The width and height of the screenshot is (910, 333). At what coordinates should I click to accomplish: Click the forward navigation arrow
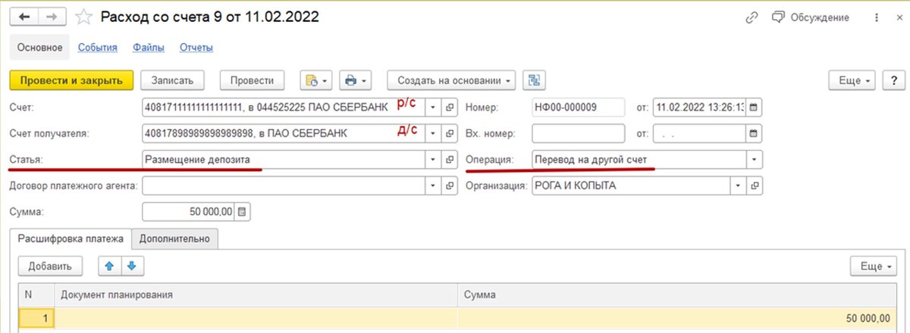tap(51, 17)
